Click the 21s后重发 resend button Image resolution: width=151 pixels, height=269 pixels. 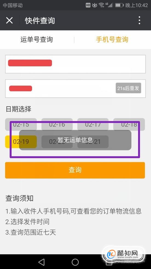(x=128, y=88)
